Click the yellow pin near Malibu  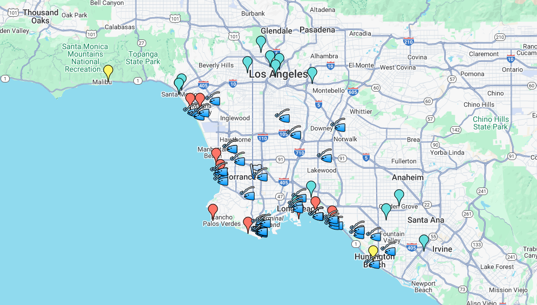coord(108,71)
